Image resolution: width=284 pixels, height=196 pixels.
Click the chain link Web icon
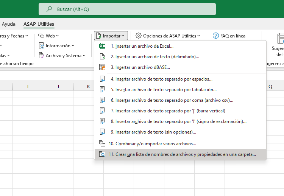(x=41, y=36)
